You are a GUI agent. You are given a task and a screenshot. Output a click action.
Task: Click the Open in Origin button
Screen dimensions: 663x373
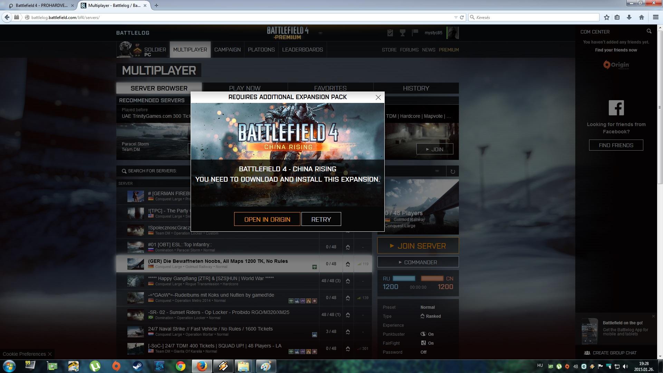click(267, 219)
